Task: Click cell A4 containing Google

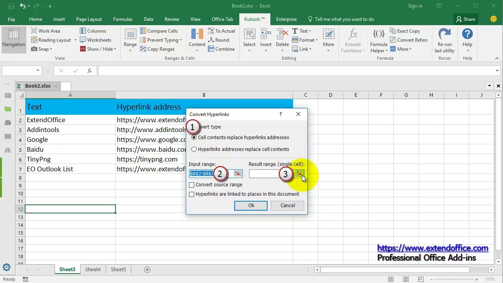Action: (70, 140)
